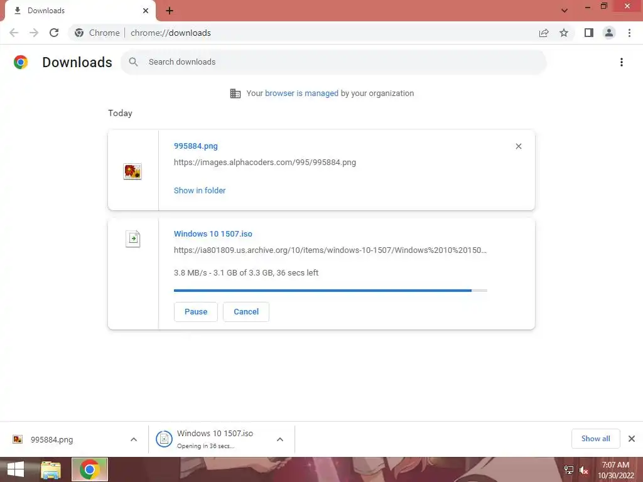Click the Chrome taskbar icon
Image resolution: width=643 pixels, height=482 pixels.
pyautogui.click(x=90, y=469)
